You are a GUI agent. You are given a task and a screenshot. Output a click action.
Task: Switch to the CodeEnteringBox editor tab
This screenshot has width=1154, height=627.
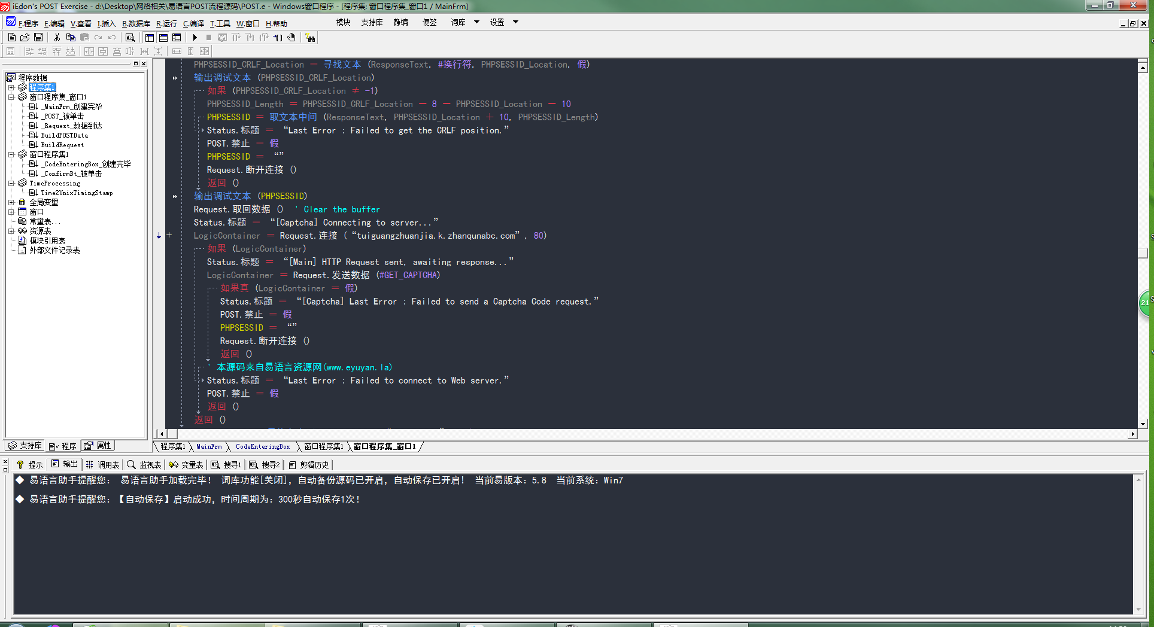[263, 446]
